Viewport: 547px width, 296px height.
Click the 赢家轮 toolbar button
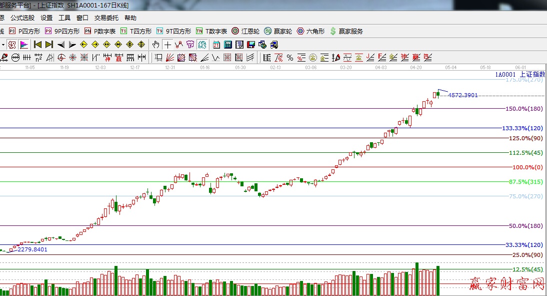(278, 31)
